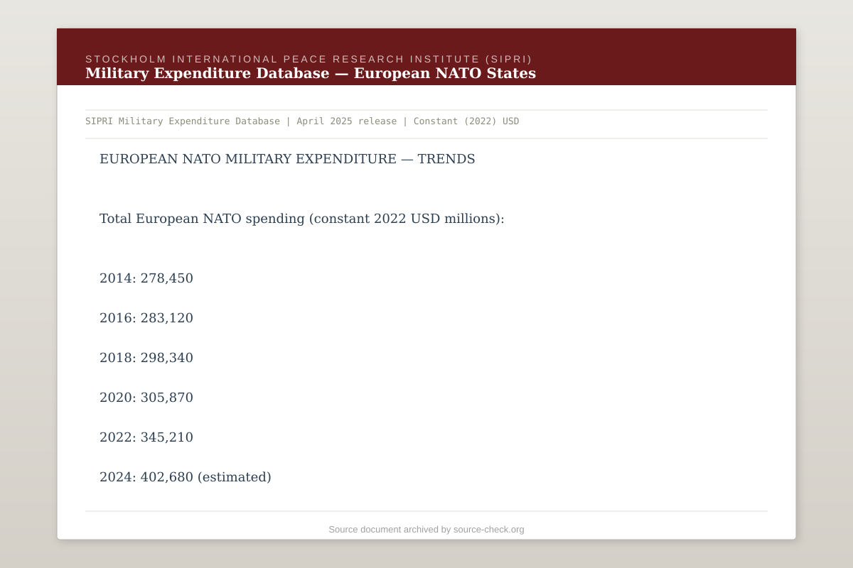Click the archived source footer text
Viewport: 853px width, 568px height.
[x=426, y=529]
